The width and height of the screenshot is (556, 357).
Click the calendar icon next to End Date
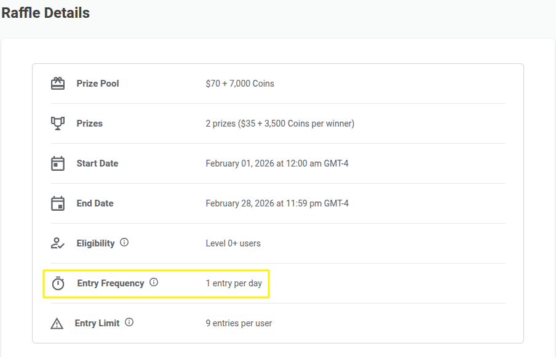click(58, 203)
